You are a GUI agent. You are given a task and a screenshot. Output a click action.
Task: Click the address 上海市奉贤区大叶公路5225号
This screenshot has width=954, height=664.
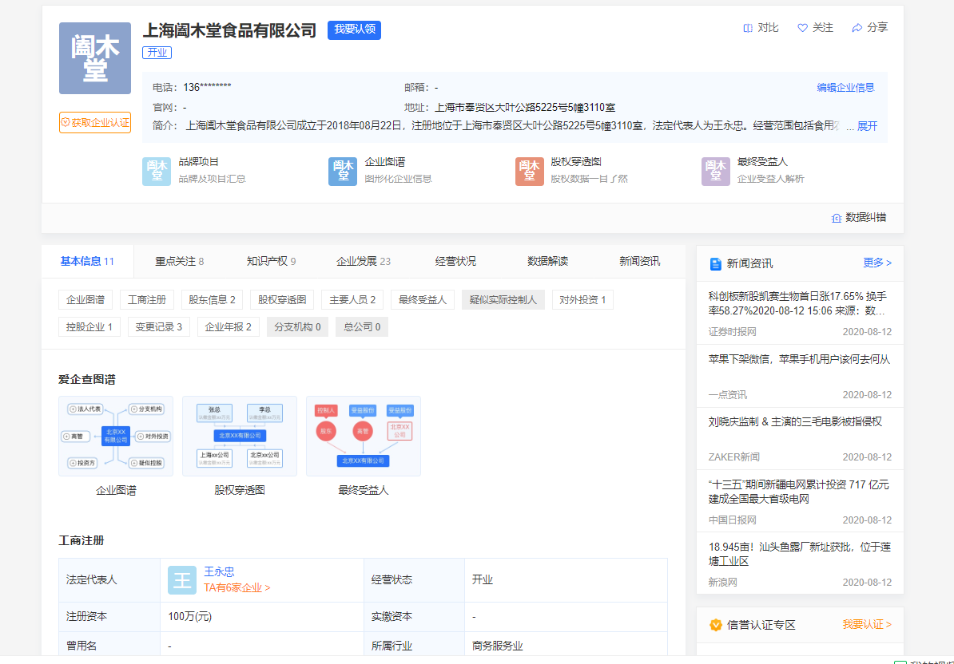(x=524, y=108)
